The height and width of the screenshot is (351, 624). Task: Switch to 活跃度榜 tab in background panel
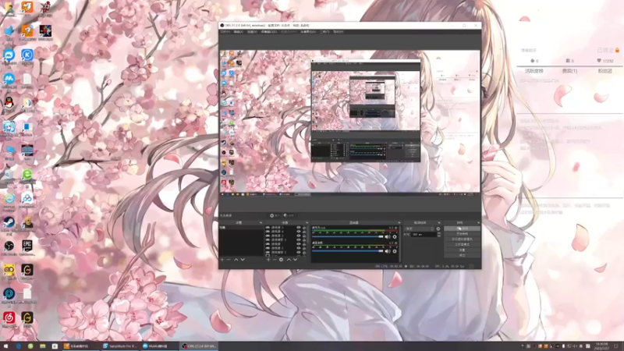[534, 71]
